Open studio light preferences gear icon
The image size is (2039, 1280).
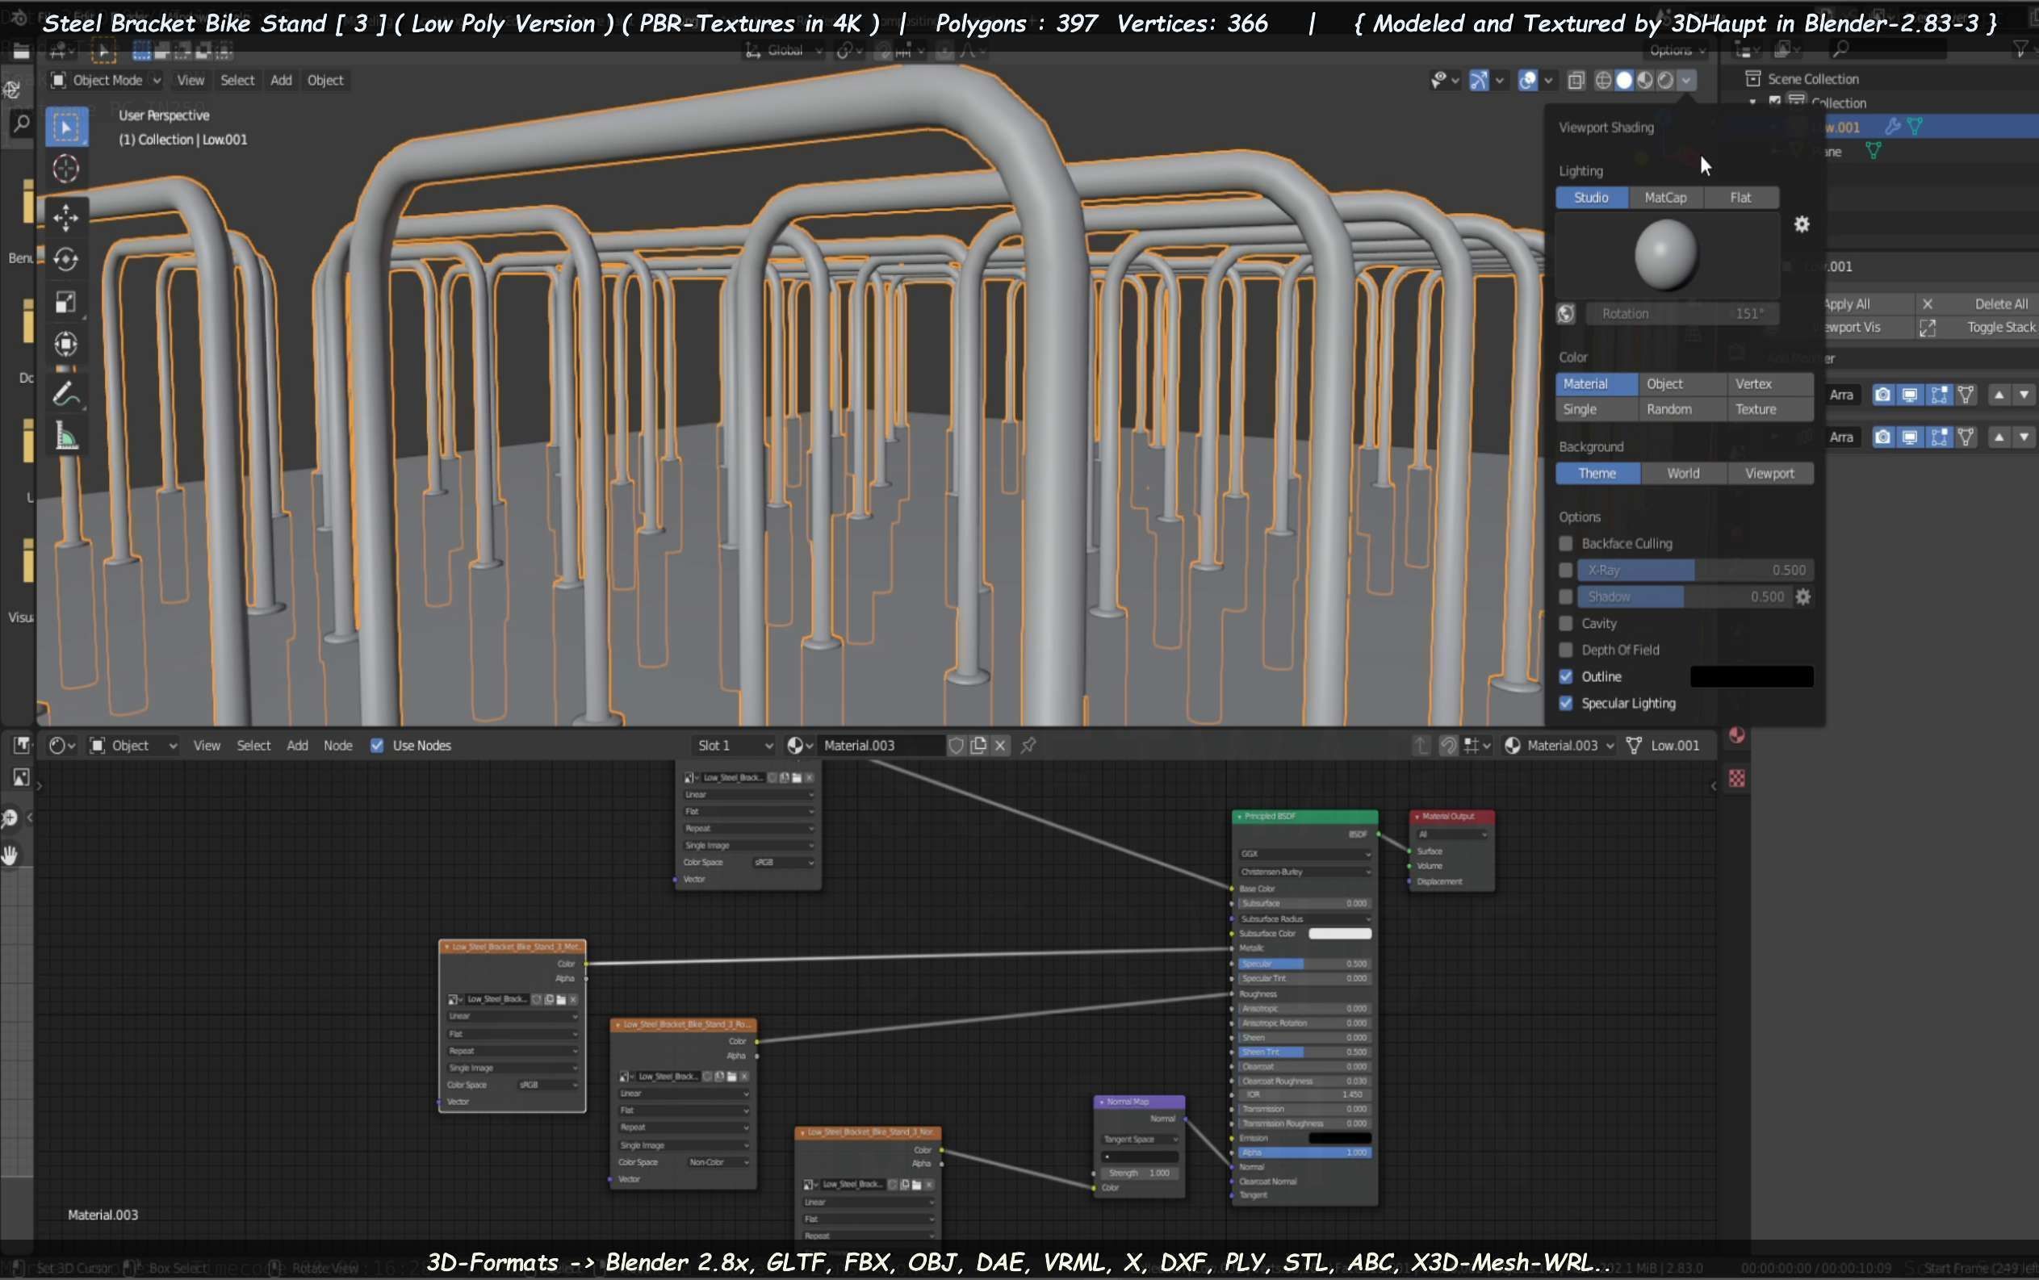[x=1801, y=224]
